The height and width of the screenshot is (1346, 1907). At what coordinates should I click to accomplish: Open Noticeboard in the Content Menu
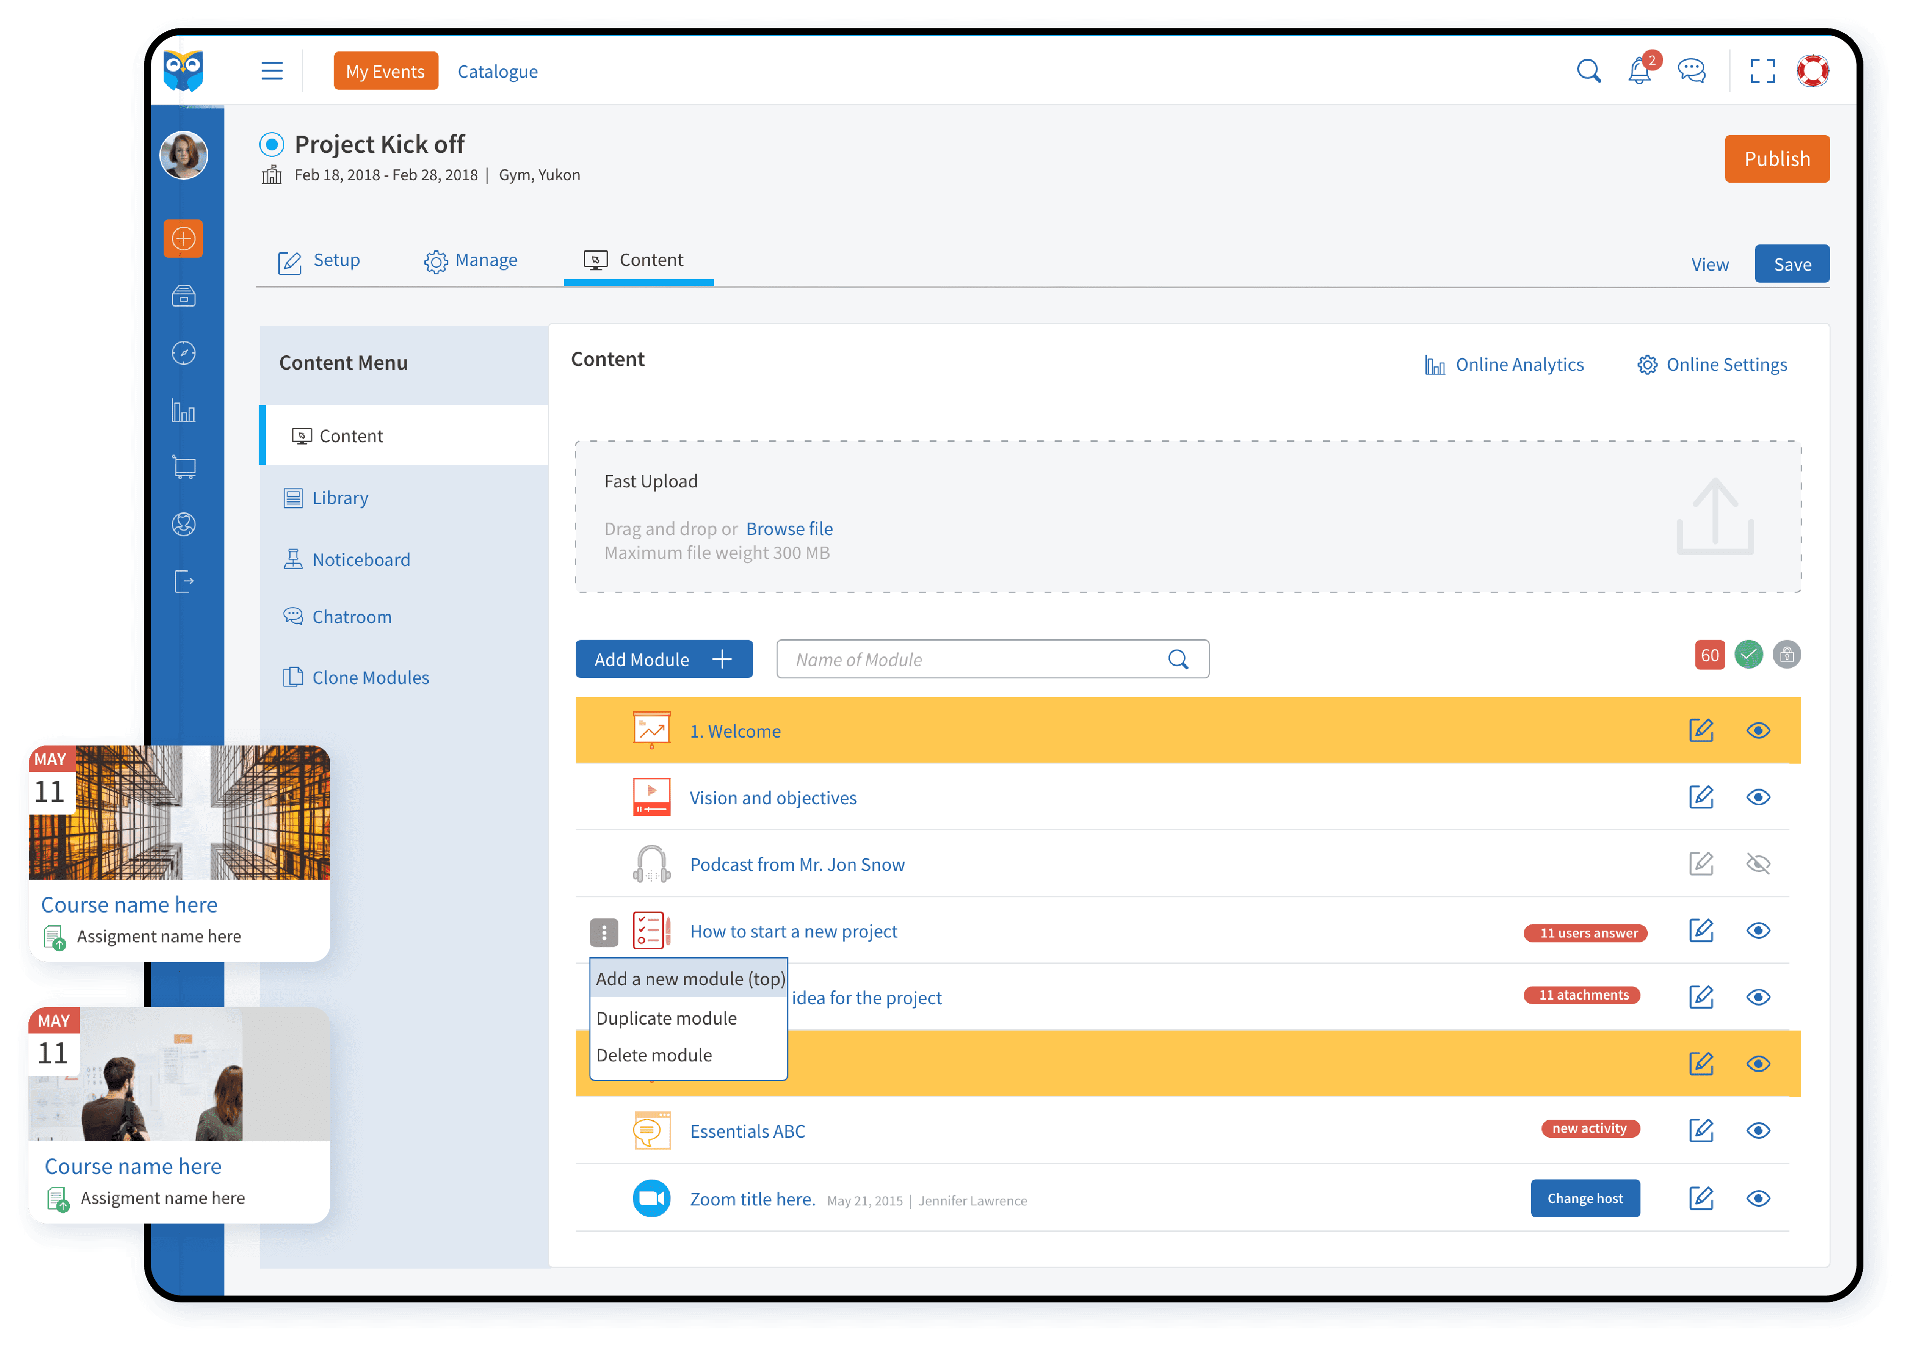pyautogui.click(x=347, y=560)
